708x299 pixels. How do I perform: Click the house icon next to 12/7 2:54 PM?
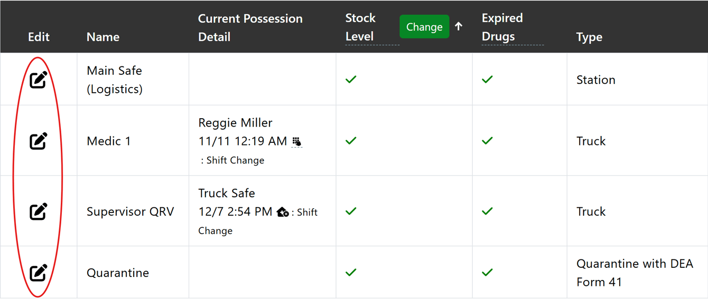click(283, 212)
